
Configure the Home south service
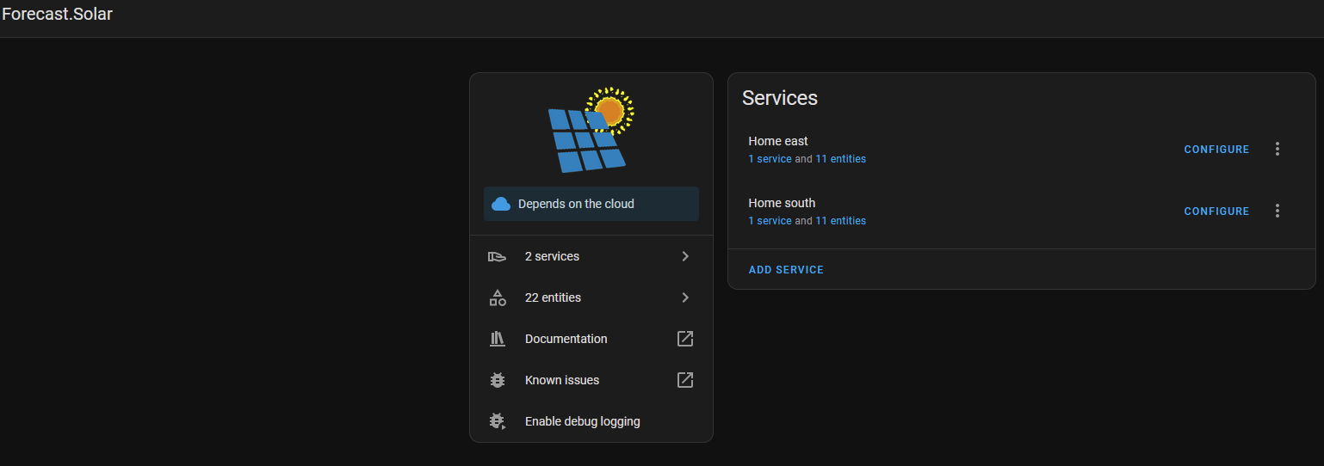(1216, 212)
